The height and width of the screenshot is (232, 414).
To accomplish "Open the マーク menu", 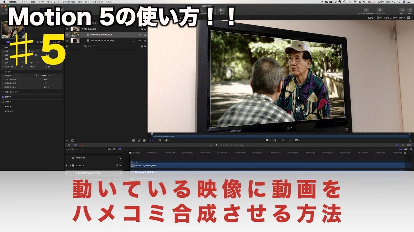I will (x=41, y=2).
